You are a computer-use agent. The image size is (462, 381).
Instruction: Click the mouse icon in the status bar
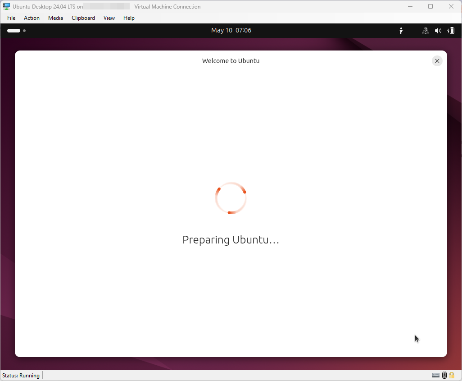pyautogui.click(x=444, y=375)
